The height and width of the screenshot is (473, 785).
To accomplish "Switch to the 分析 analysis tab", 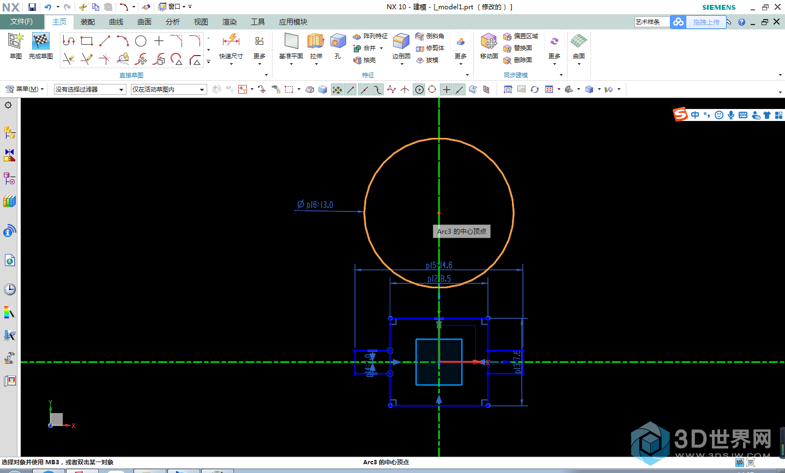I will click(x=173, y=22).
